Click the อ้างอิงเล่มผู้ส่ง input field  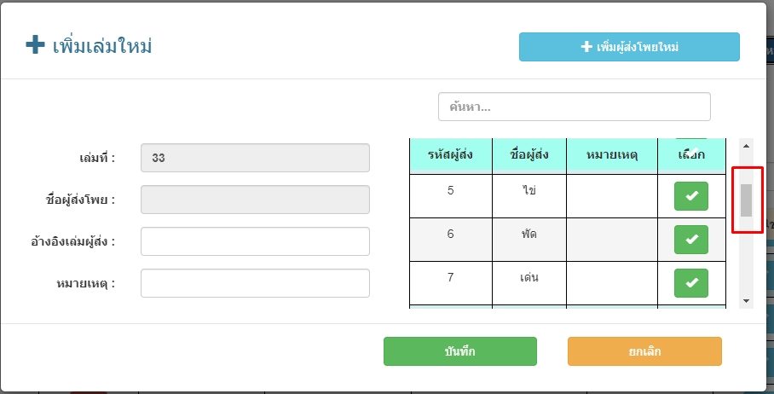pos(255,241)
